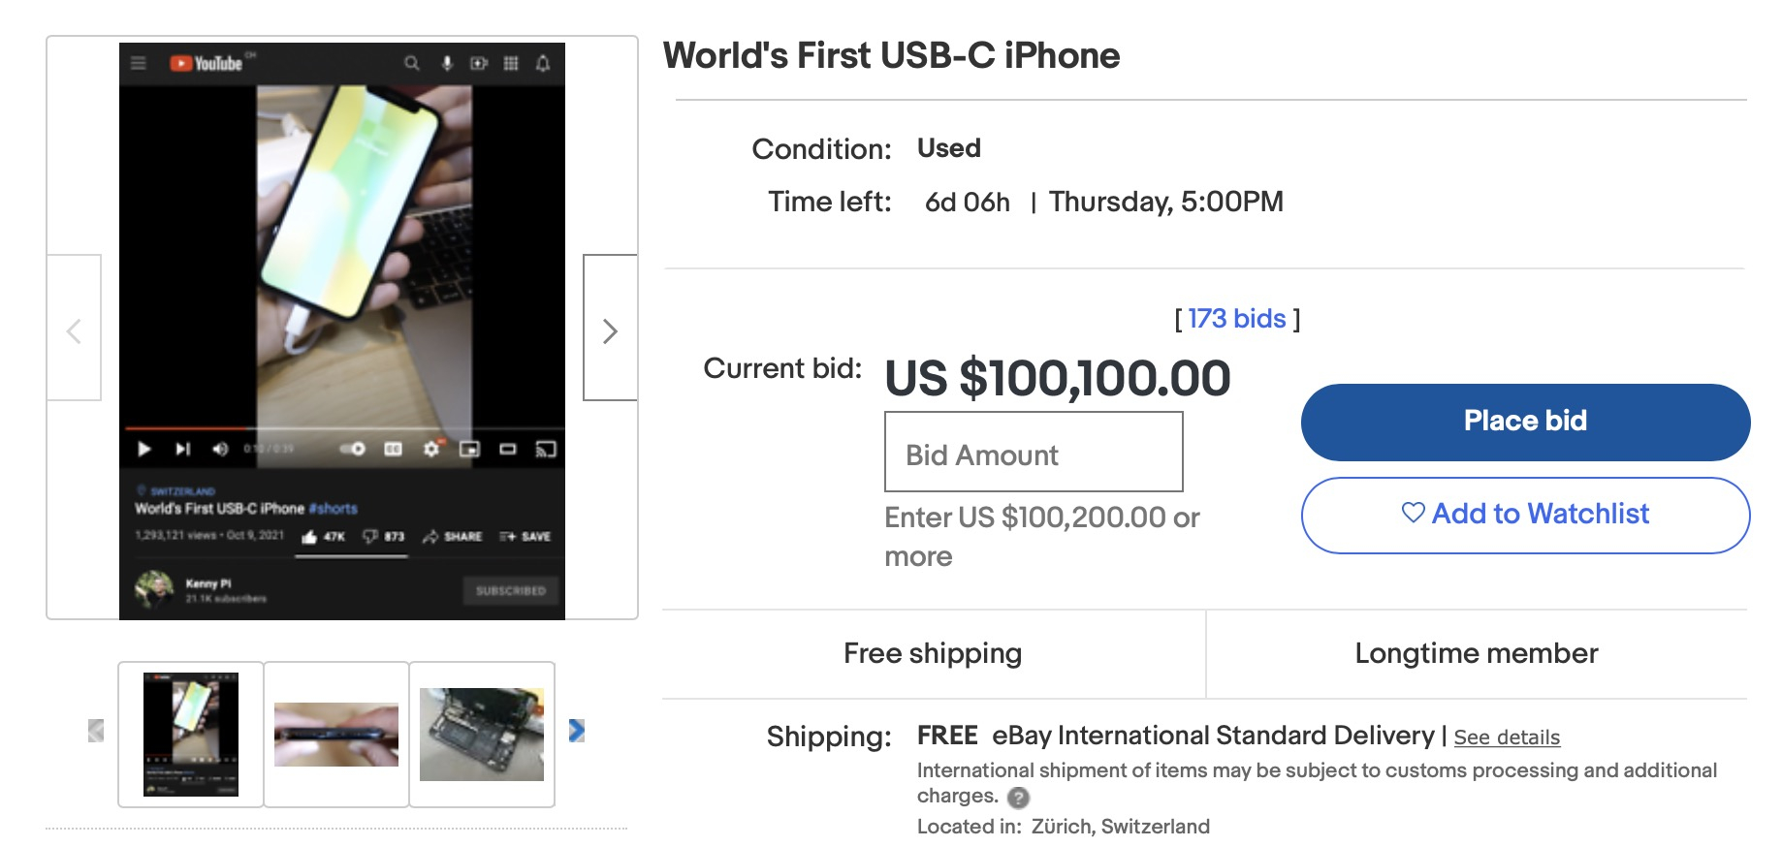Go back to the previous listing photo
1782x847 pixels.
pyautogui.click(x=74, y=330)
